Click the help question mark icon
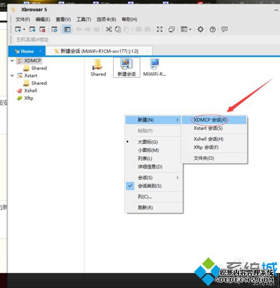The height and width of the screenshot is (288, 280). coord(212,29)
